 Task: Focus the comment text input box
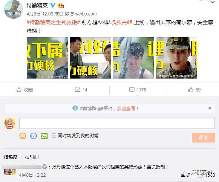point(117,123)
